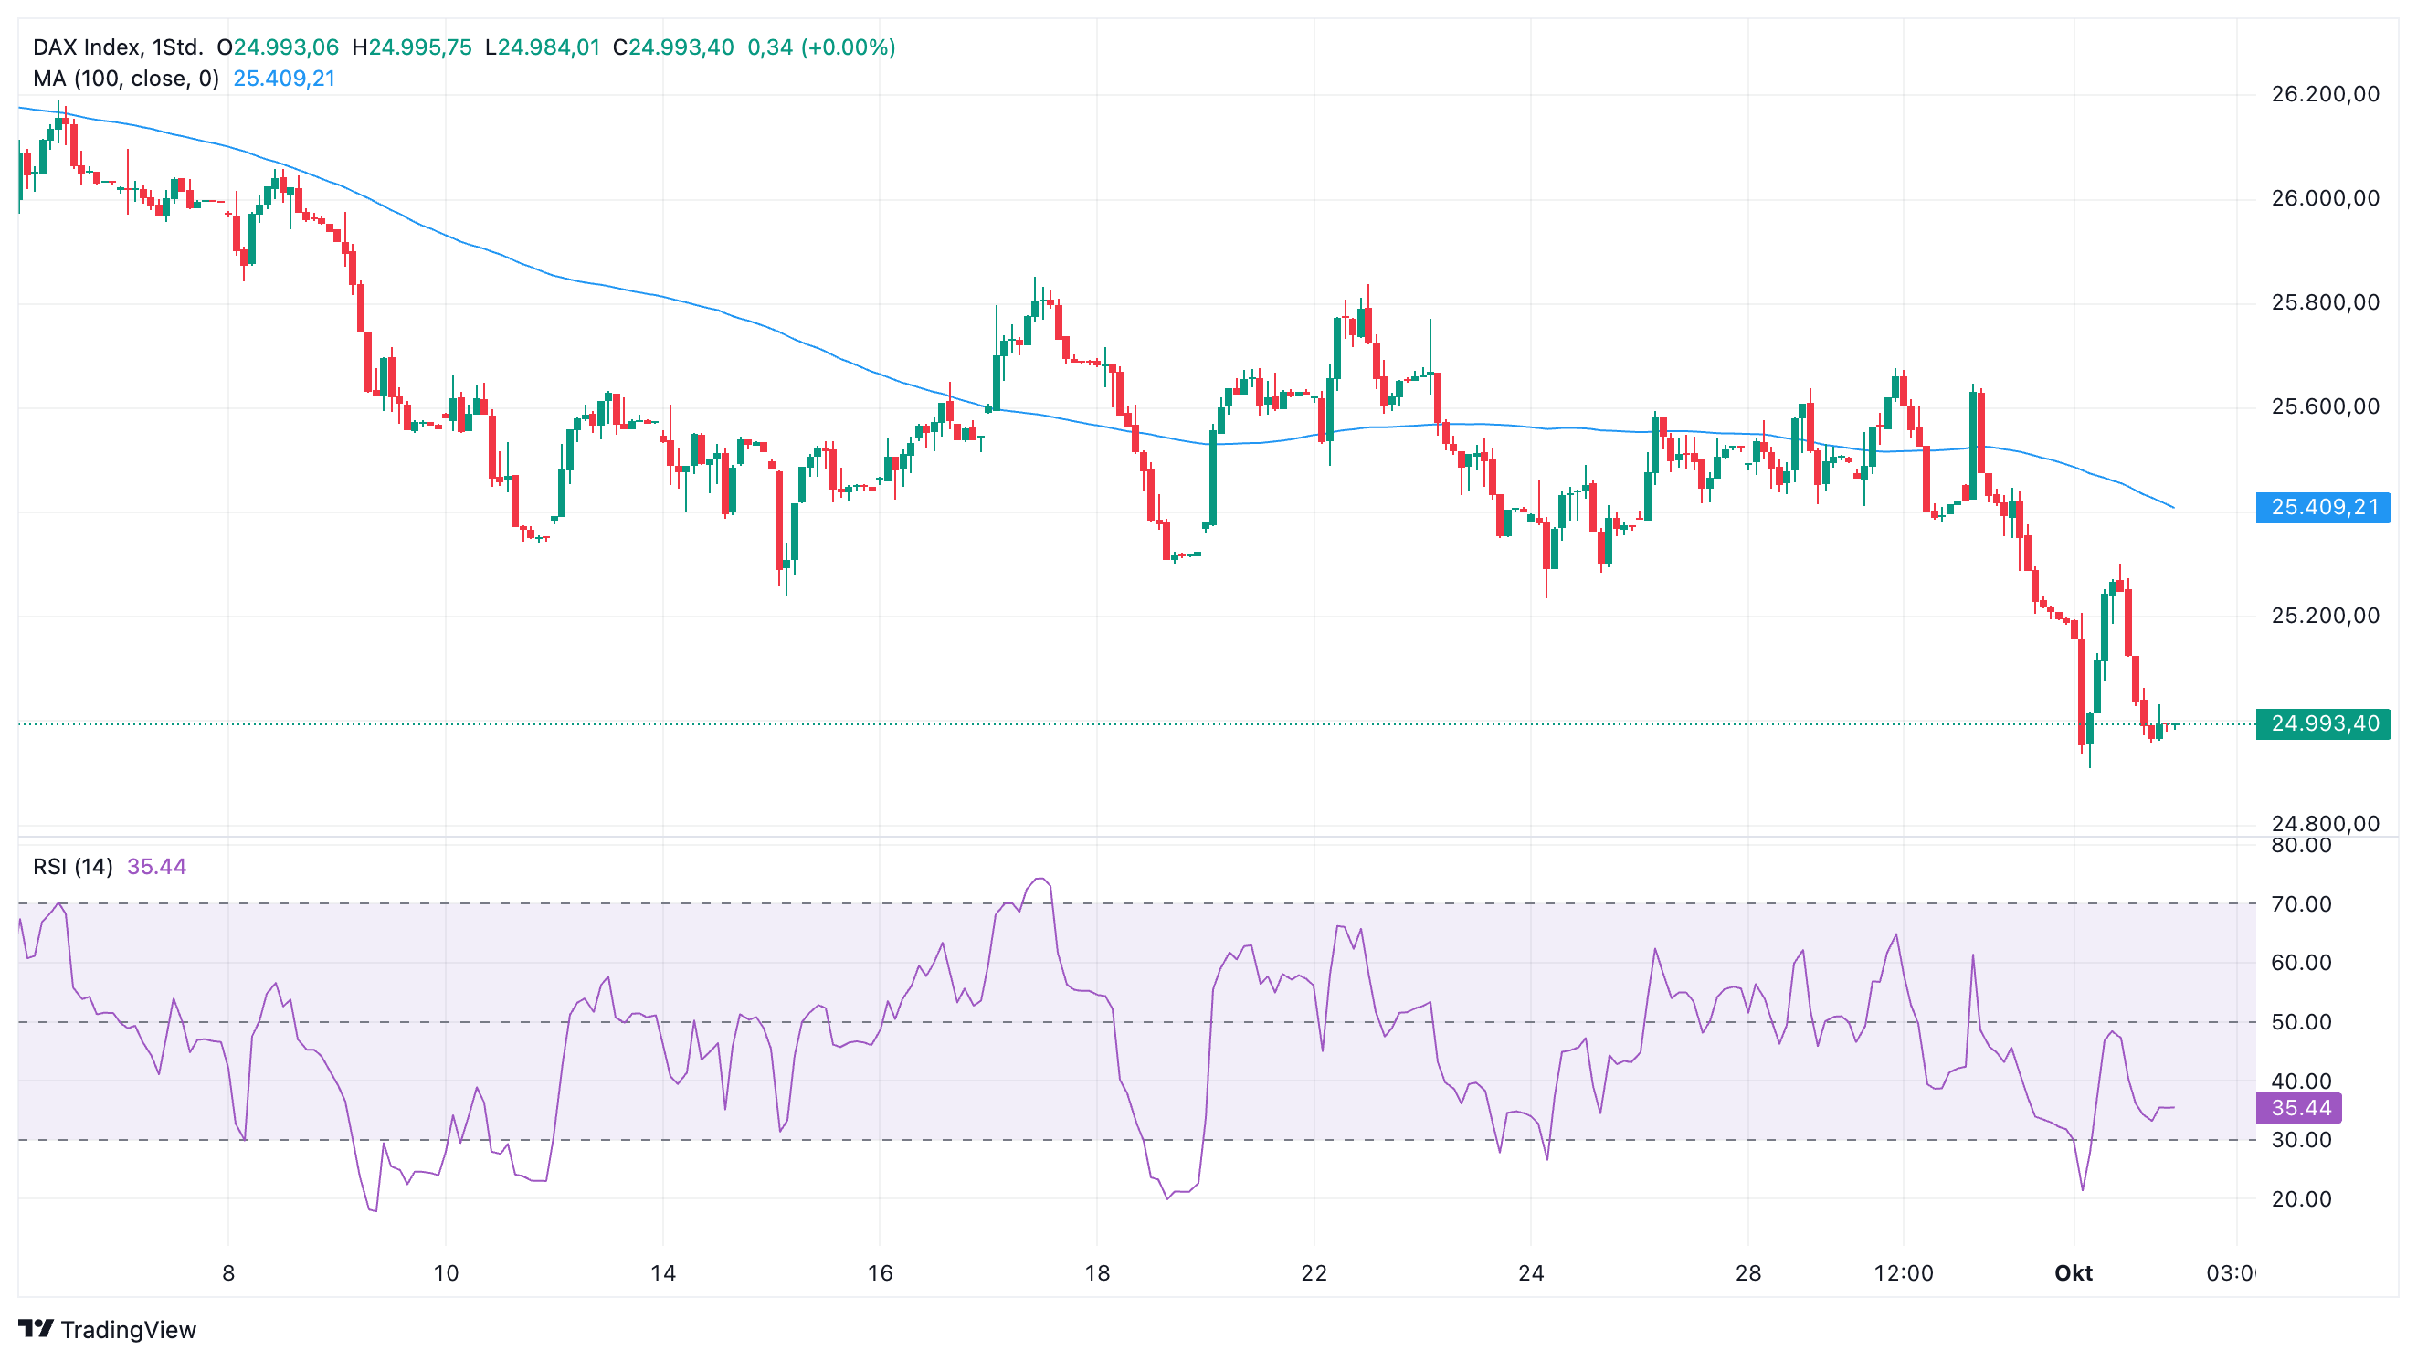Click date 24 on the time axis

1531,1272
